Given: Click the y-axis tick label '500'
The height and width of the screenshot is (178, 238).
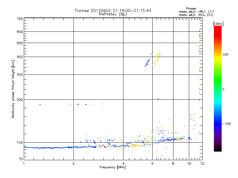Looking at the screenshot, I should click(20, 43).
